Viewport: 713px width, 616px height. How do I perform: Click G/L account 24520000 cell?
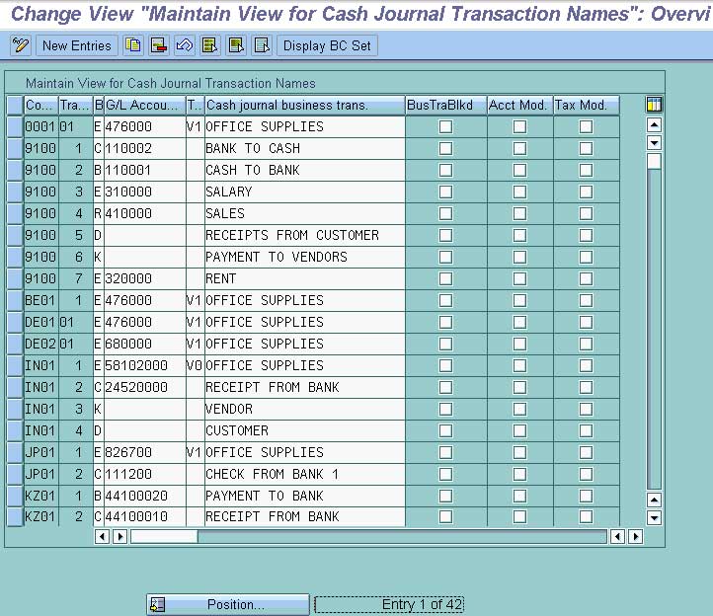click(144, 387)
